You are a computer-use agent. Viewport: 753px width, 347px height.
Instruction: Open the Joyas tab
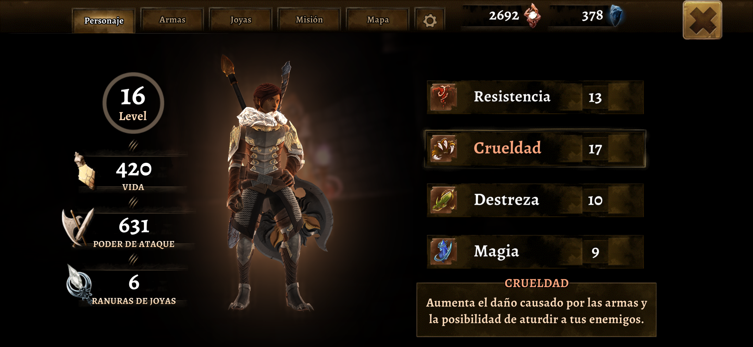point(241,20)
